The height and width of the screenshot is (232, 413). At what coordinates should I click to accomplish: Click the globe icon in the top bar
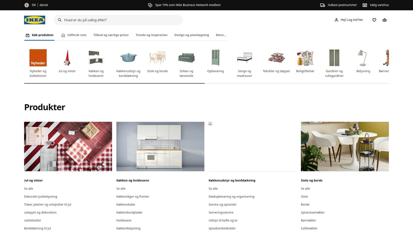pyautogui.click(x=27, y=5)
